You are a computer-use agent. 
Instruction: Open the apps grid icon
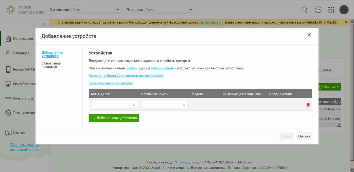pyautogui.click(x=331, y=9)
